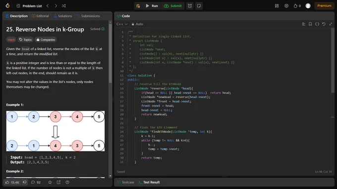Click the line 11 class Solution text
Screen dimensions: 337x189
(141, 76)
